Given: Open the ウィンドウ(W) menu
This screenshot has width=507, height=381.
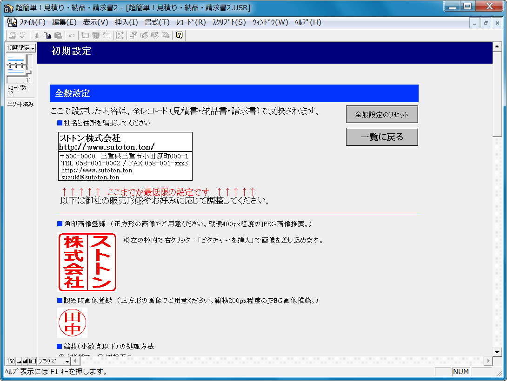Looking at the screenshot, I should coord(270,22).
